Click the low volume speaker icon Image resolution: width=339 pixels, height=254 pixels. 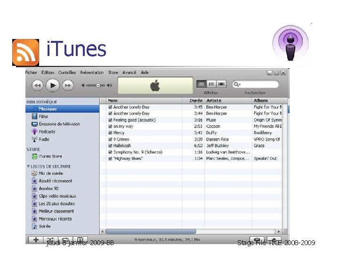83,86
